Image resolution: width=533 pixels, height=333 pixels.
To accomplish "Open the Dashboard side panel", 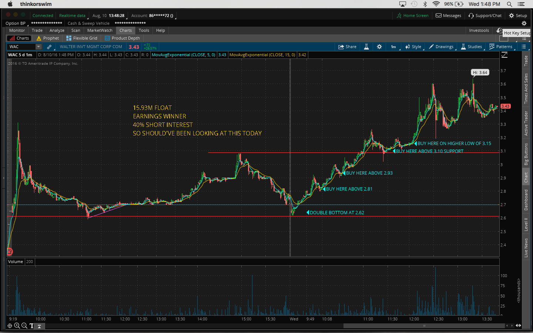I will tap(526, 200).
